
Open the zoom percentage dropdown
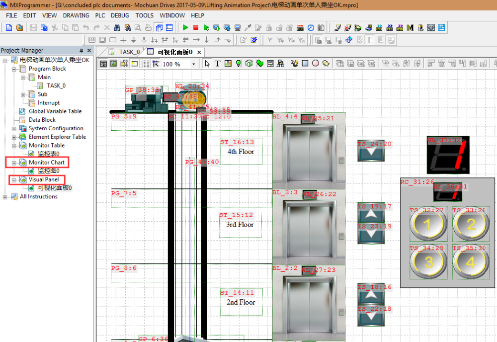pyautogui.click(x=194, y=64)
